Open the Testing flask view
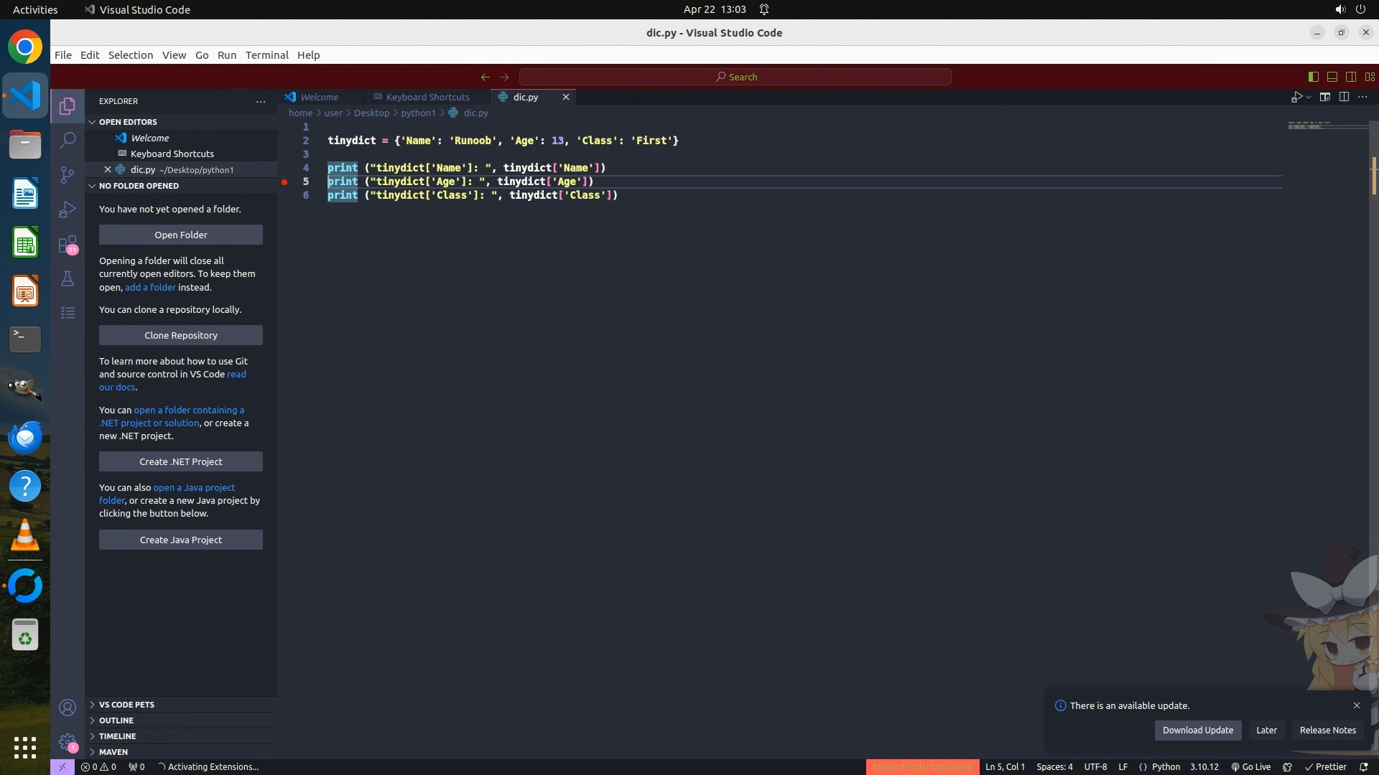 [68, 278]
